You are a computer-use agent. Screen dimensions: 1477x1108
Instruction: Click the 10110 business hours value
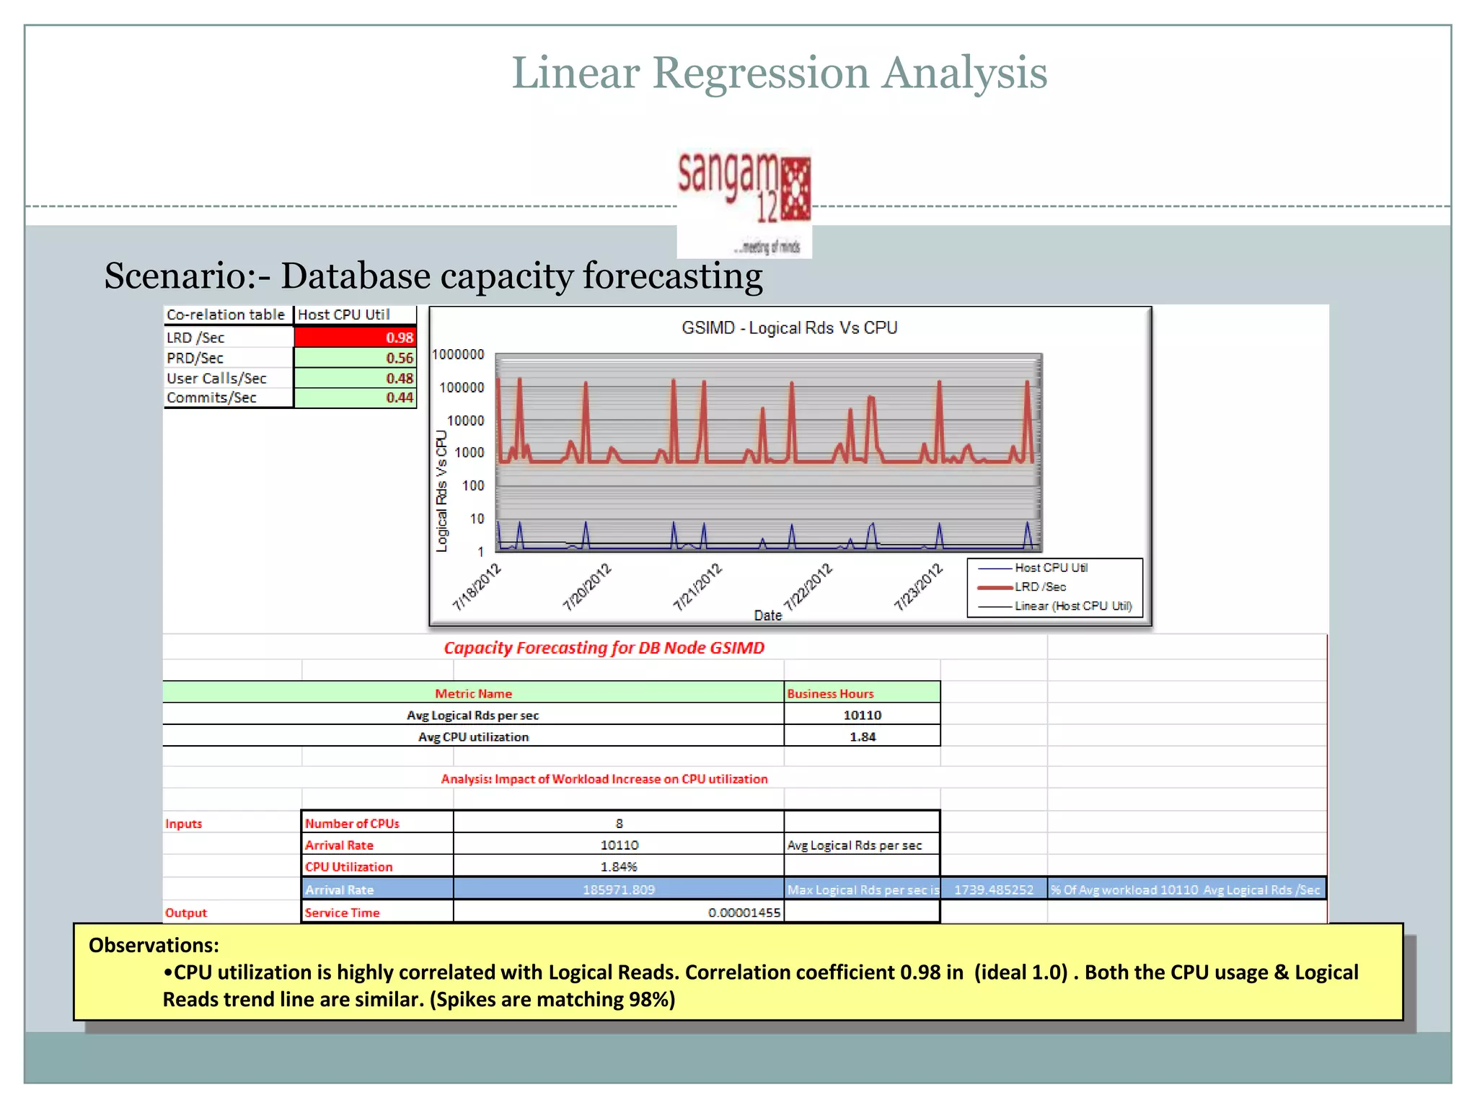863,715
